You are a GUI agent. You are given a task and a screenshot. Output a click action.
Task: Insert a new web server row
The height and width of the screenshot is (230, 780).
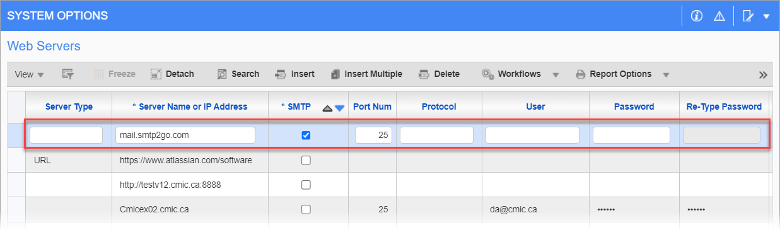click(294, 74)
